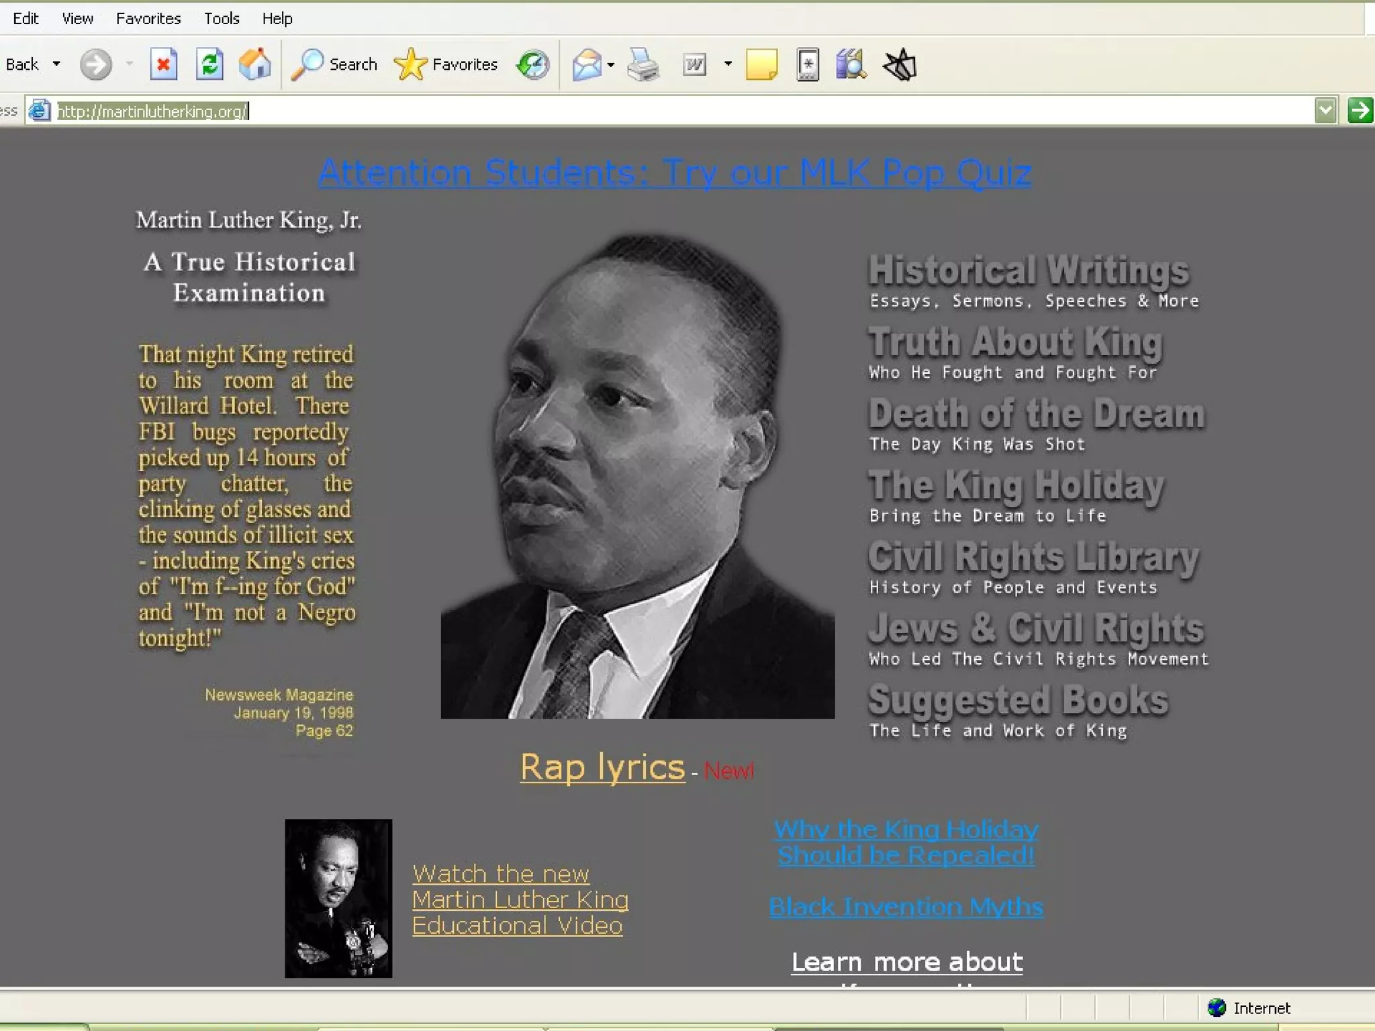Open the yellow Discuss note icon
The width and height of the screenshot is (1375, 1031).
pos(761,64)
